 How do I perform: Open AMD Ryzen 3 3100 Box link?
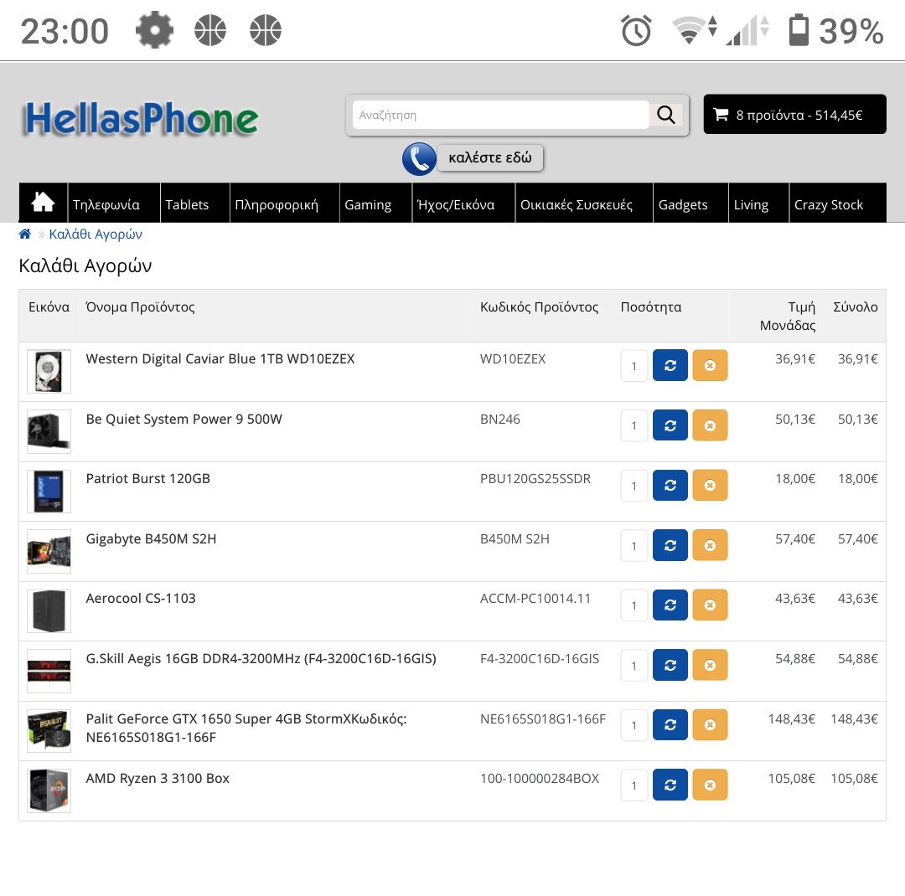[157, 778]
